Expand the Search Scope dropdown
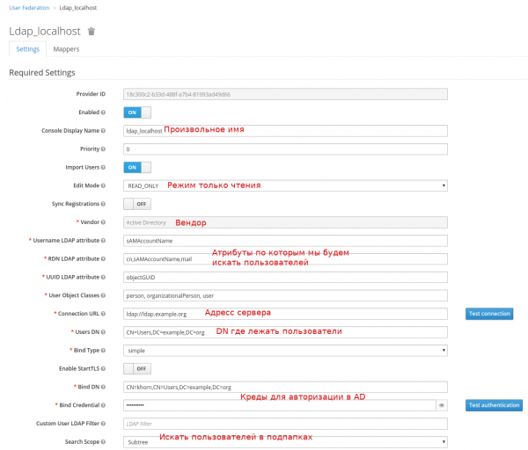 click(286, 442)
